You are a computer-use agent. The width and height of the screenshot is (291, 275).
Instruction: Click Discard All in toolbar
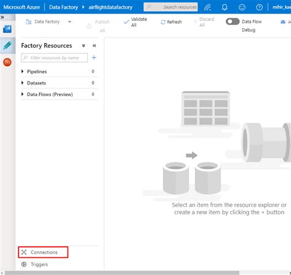(x=204, y=22)
